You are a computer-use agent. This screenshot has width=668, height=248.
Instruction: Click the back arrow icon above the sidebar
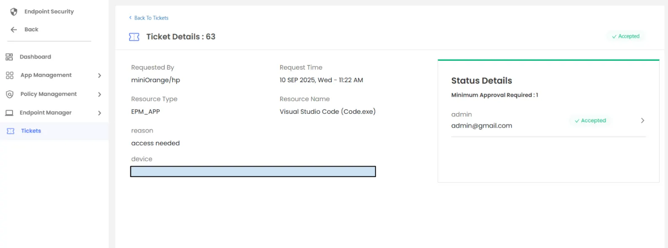13,29
